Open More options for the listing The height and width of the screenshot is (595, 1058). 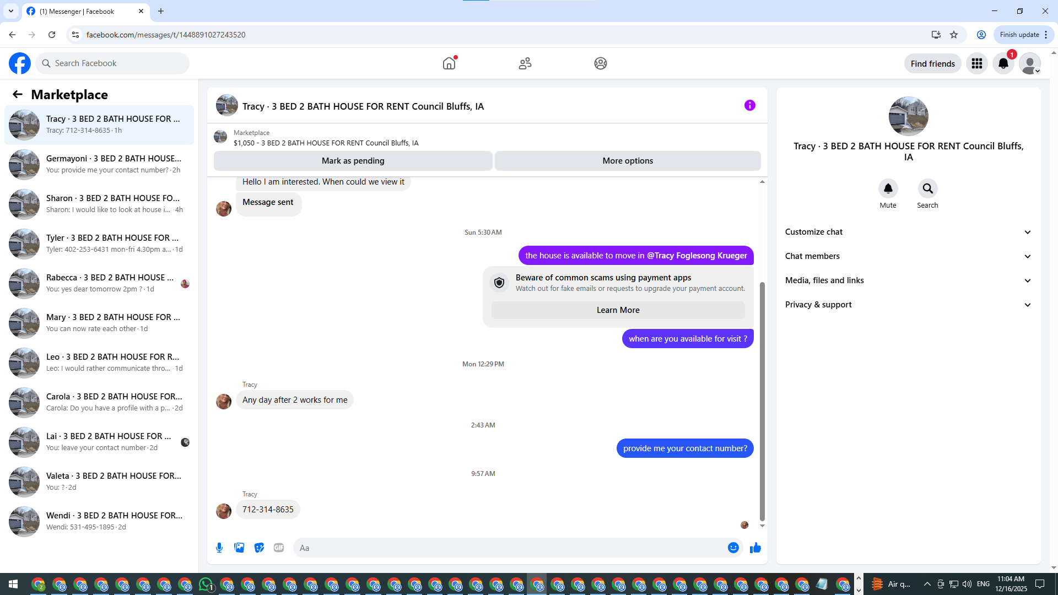tap(628, 161)
